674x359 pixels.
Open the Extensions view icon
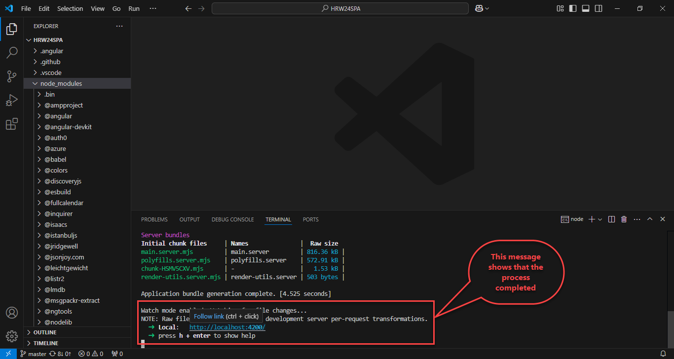coord(12,124)
